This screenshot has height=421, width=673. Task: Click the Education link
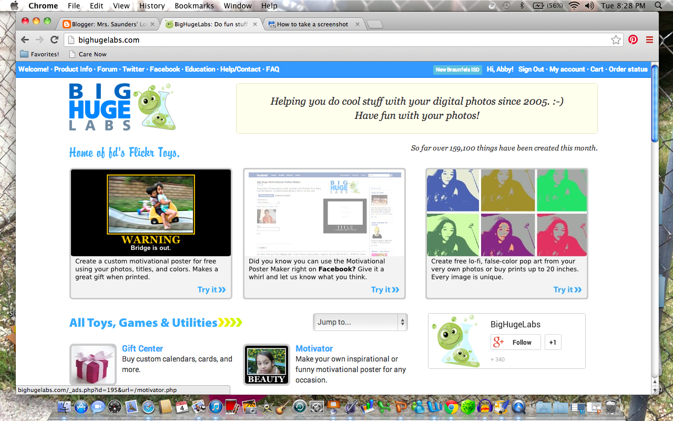(200, 69)
